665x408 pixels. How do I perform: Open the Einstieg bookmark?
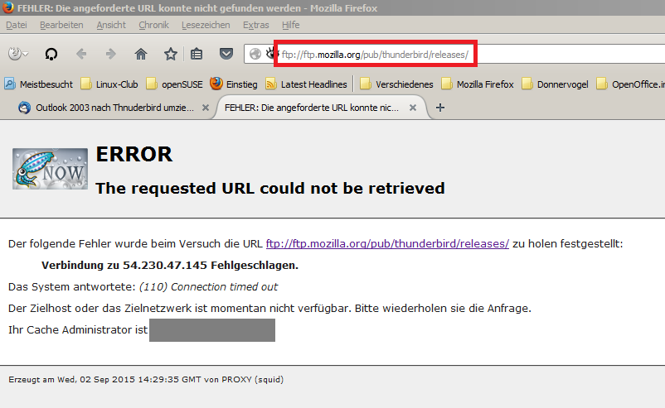tap(234, 84)
